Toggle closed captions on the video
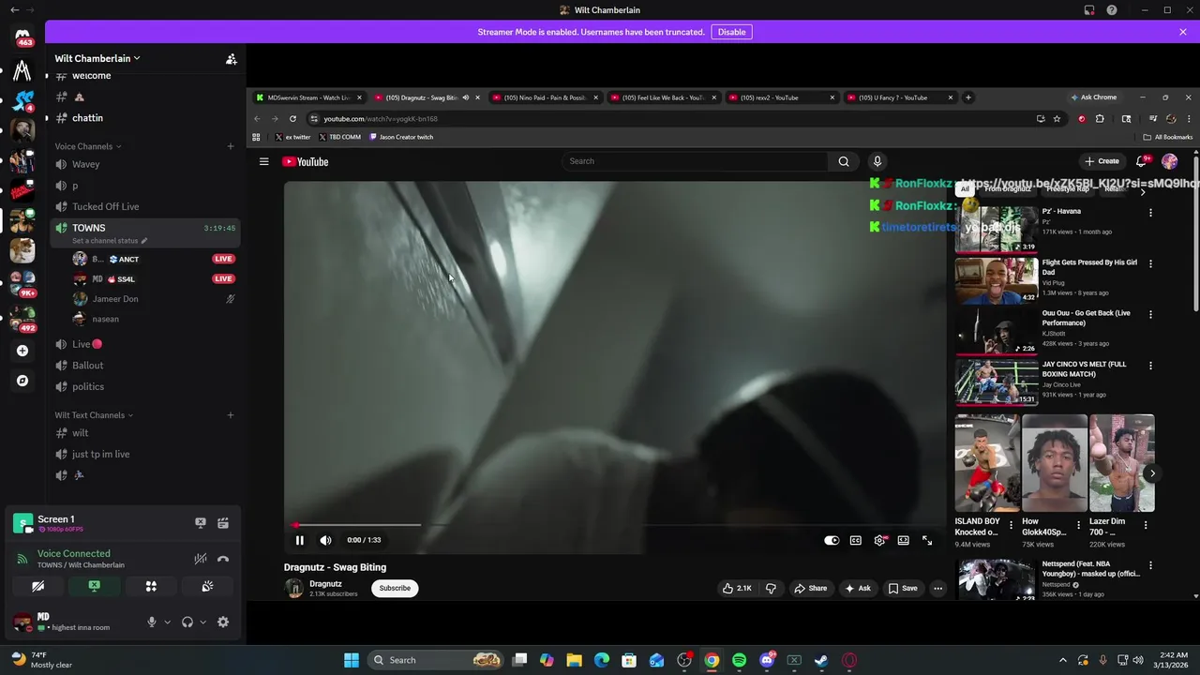1200x675 pixels. click(x=856, y=540)
